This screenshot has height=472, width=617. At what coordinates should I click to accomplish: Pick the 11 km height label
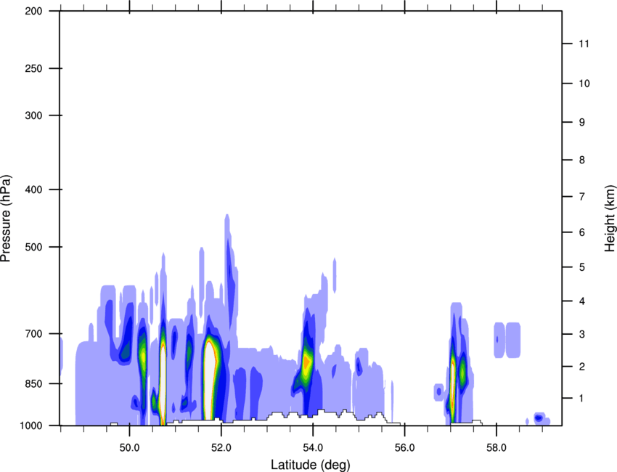584,44
